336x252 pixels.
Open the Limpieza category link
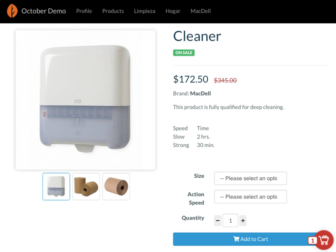[x=145, y=11]
